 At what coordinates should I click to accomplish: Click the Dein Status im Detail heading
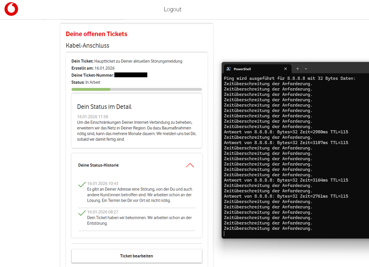pyautogui.click(x=104, y=107)
